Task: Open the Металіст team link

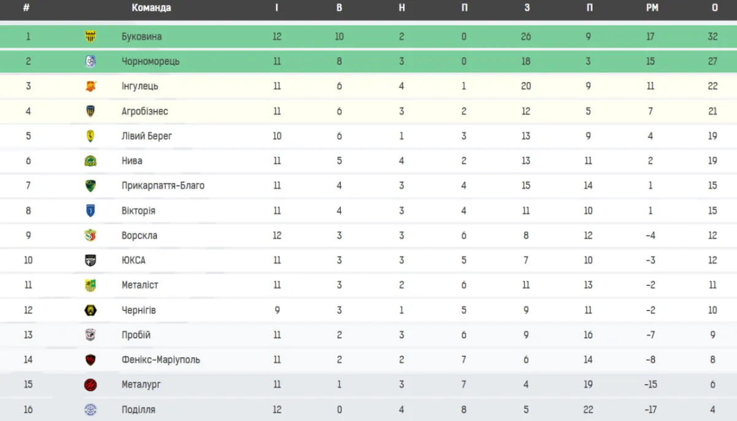Action: 139,285
